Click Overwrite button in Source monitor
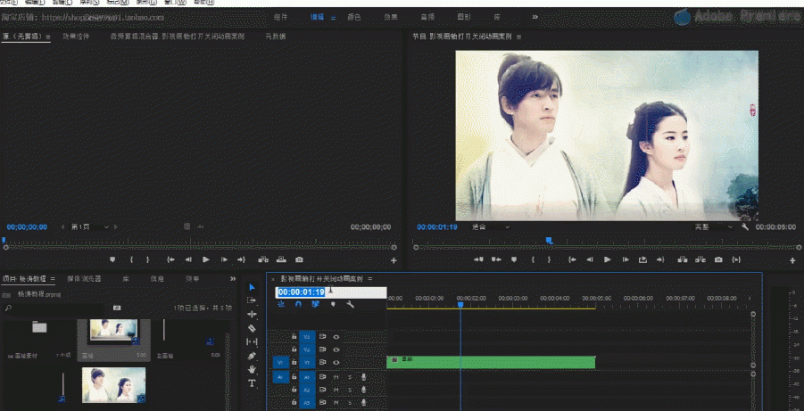Screen dimensions: 804x411 [x=281, y=259]
